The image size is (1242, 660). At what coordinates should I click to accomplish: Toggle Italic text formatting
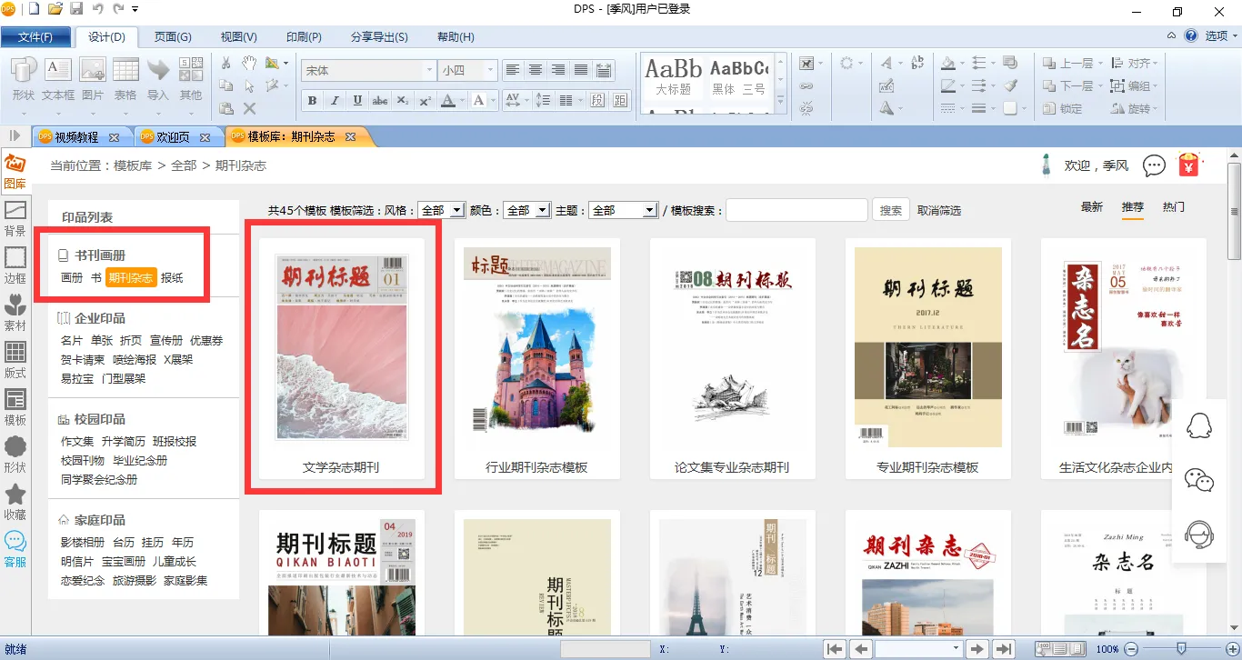click(335, 101)
